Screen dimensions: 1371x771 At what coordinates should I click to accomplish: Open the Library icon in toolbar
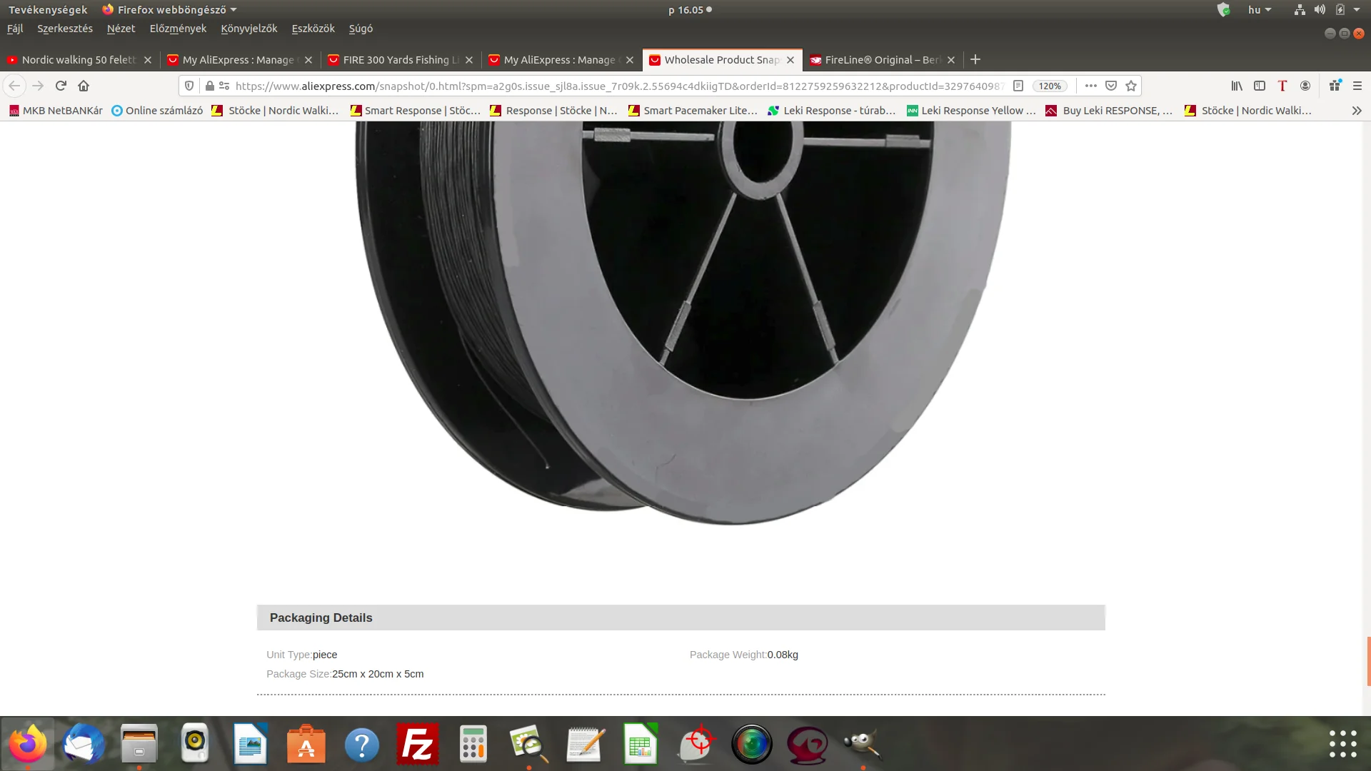click(1237, 86)
